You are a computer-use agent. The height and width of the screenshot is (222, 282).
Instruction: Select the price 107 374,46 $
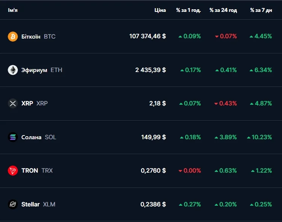(147, 36)
